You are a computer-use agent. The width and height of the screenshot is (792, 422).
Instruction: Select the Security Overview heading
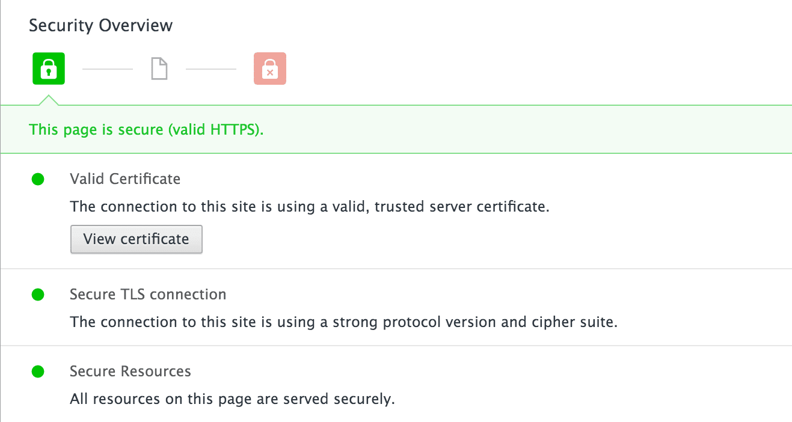100,25
